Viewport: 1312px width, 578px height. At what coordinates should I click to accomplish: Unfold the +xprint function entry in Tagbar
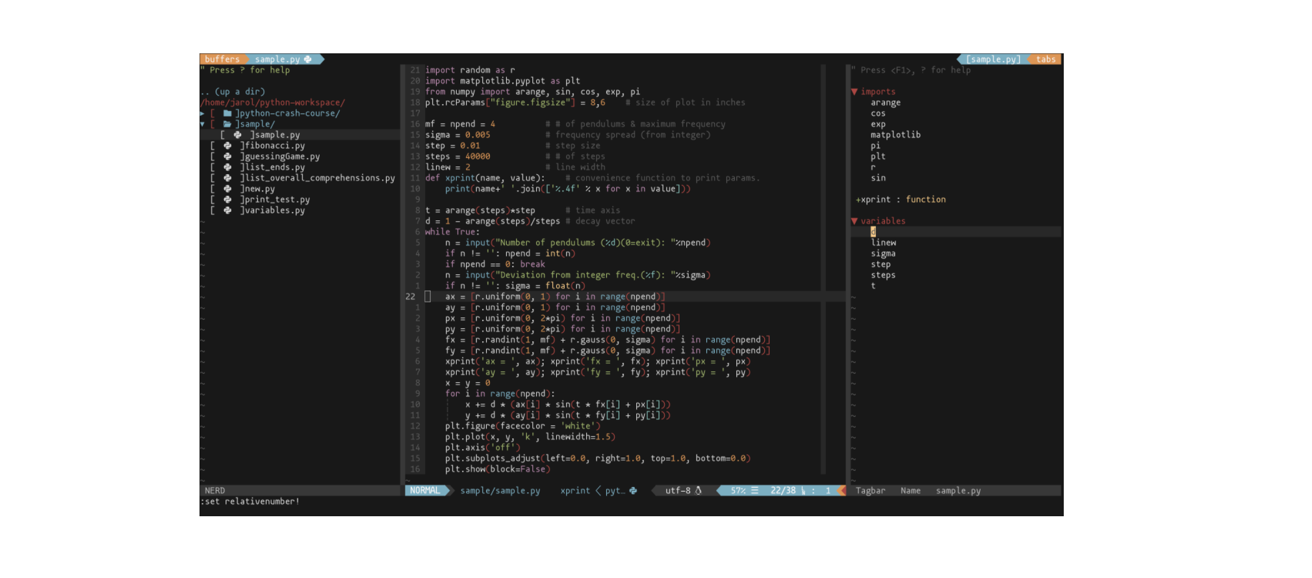(x=858, y=200)
